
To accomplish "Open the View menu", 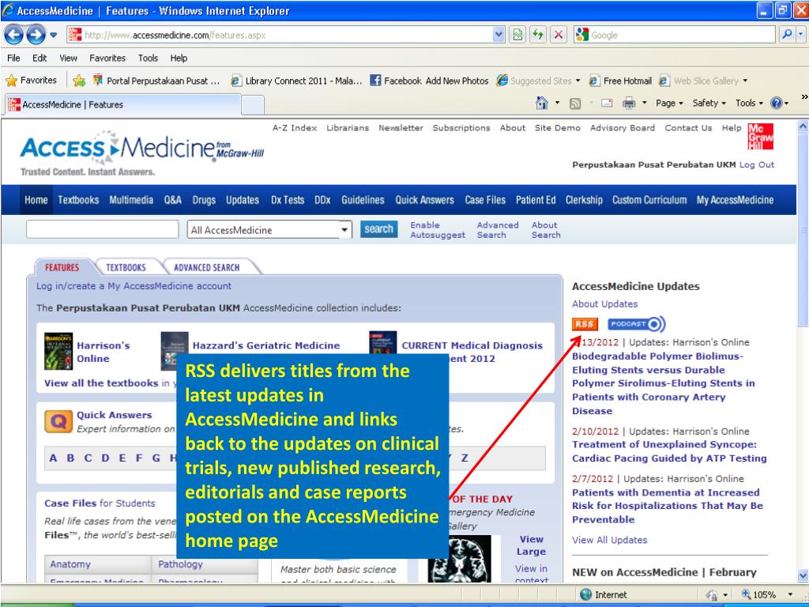I will [68, 58].
